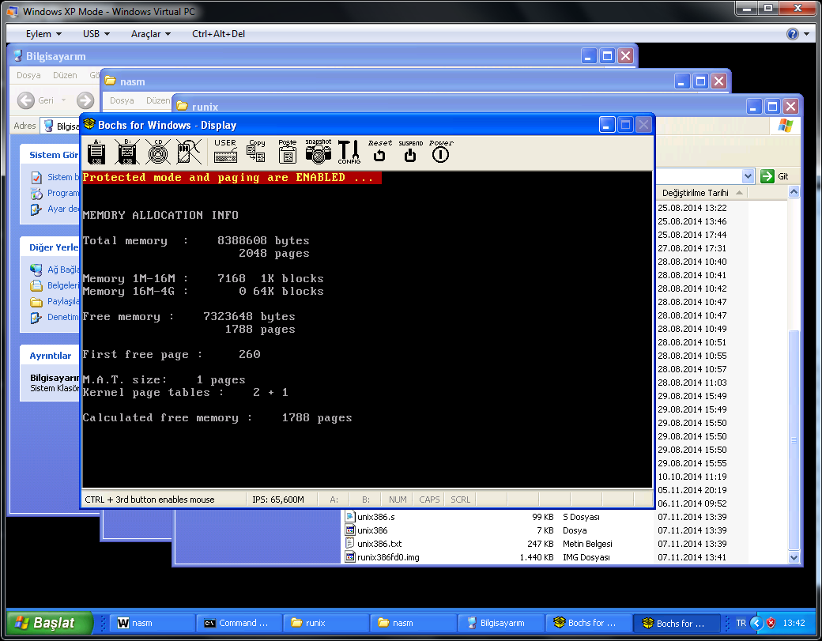This screenshot has width=822, height=641.
Task: Click the CAPS indicator in Bochs status bar
Action: [429, 500]
